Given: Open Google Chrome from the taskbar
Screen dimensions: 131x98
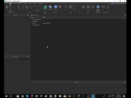Looking at the screenshot, I should [22, 96].
